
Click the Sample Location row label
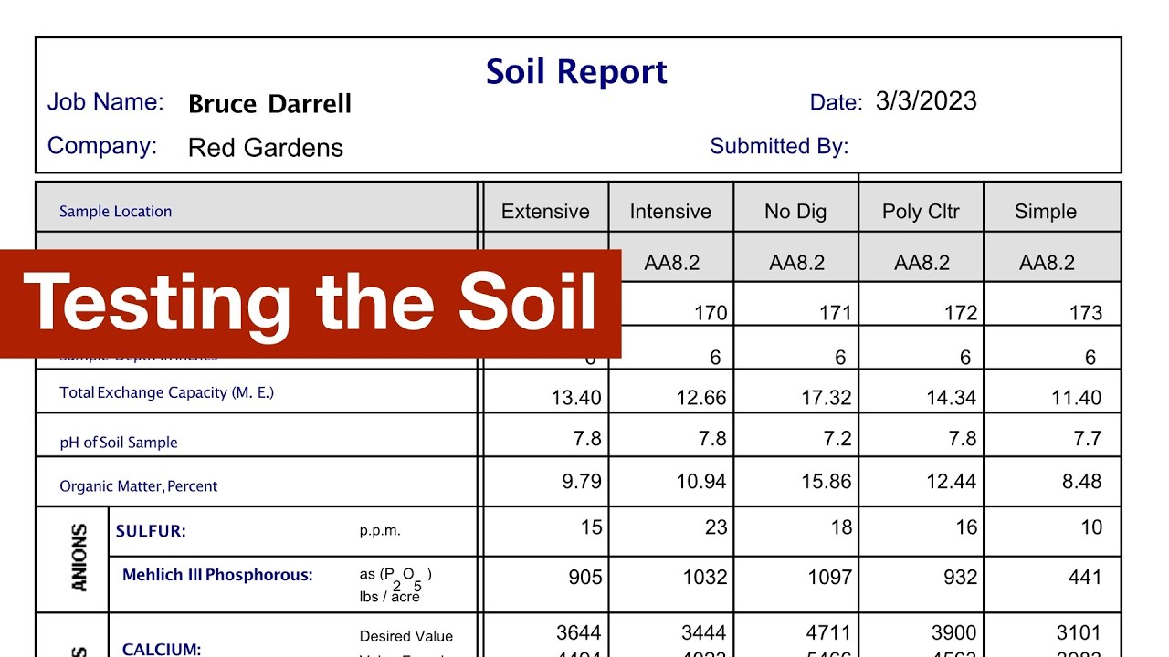tap(115, 212)
